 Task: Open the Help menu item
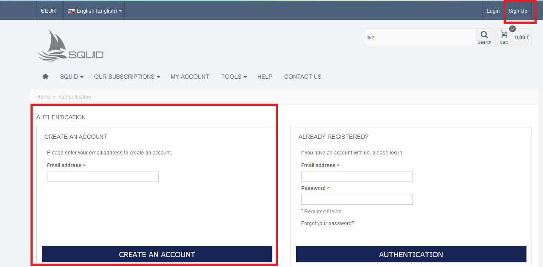click(x=265, y=77)
